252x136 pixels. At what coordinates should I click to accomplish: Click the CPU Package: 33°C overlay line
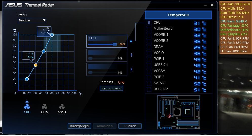pos(234,26)
